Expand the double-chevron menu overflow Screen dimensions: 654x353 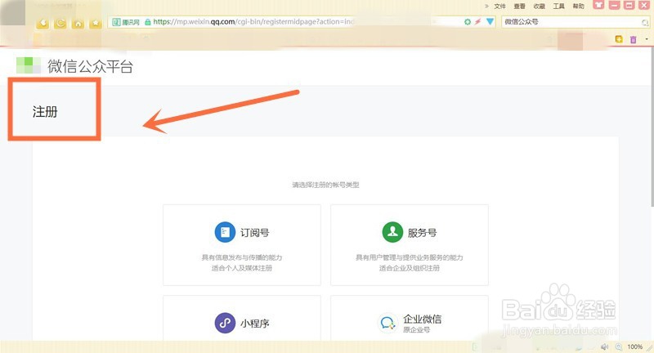pyautogui.click(x=486, y=7)
